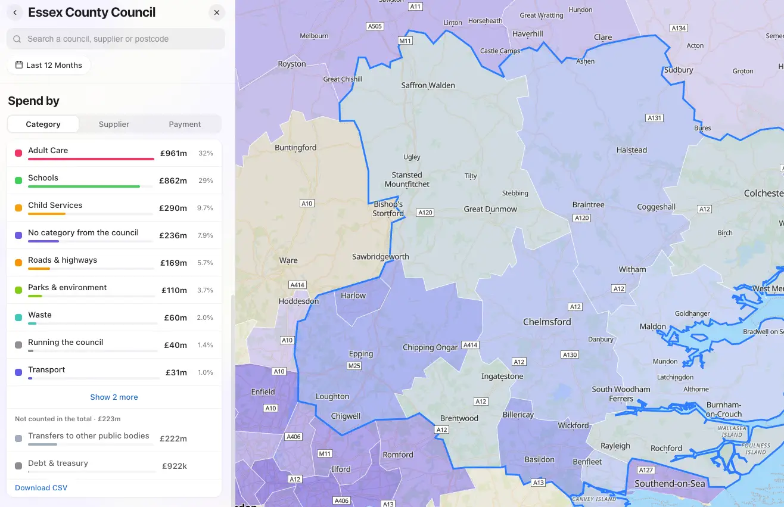Click Chipping Ongar on the map
The width and height of the screenshot is (784, 507).
tap(431, 347)
